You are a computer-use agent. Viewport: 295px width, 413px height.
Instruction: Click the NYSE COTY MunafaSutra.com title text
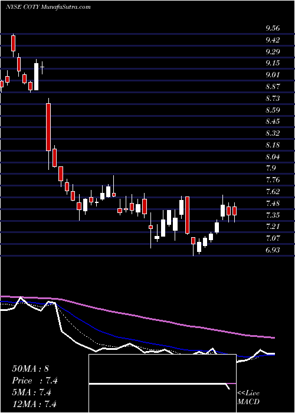[x=48, y=7]
